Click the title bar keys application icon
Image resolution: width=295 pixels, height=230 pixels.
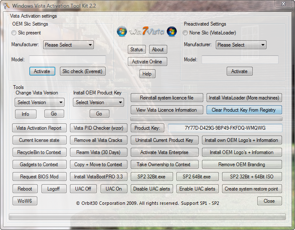coord(6,6)
